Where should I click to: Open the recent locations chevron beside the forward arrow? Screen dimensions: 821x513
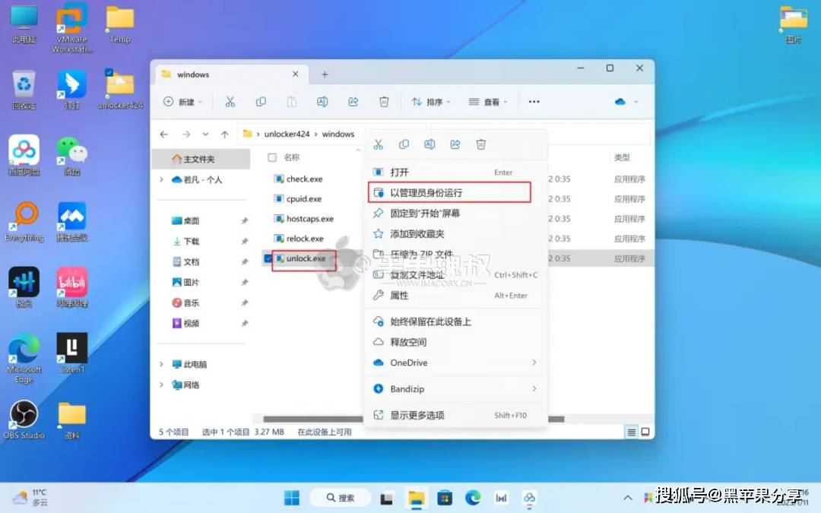pos(205,135)
